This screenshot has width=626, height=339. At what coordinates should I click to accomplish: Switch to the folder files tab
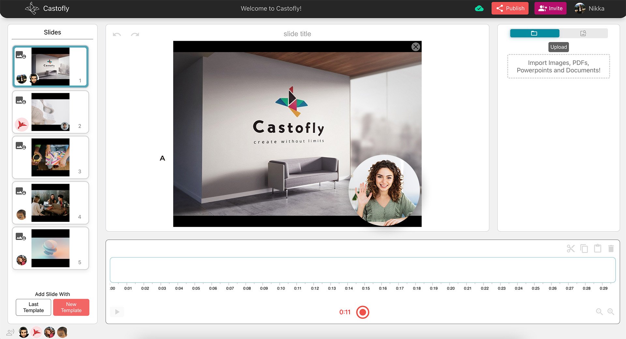(x=534, y=33)
